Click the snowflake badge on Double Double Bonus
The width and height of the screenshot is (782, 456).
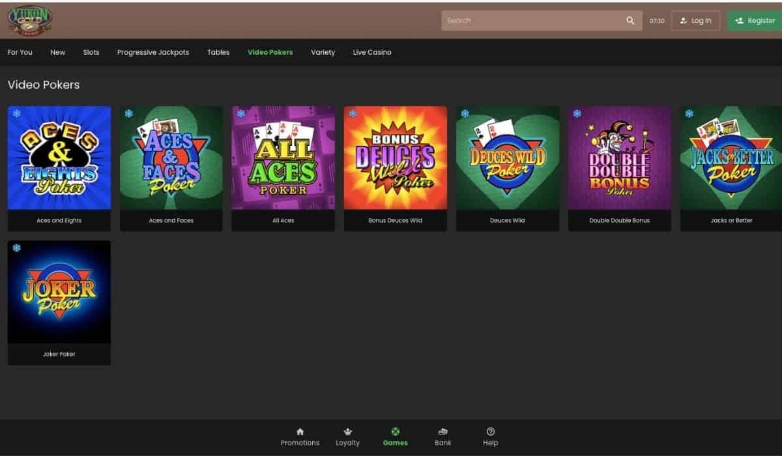click(x=577, y=114)
